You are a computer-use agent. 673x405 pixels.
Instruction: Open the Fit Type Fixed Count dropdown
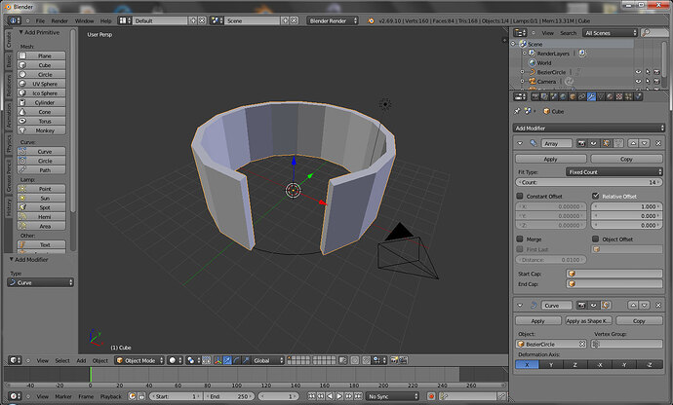(614, 172)
